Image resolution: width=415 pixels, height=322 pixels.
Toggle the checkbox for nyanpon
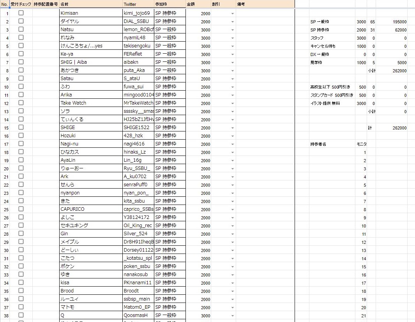(21, 192)
